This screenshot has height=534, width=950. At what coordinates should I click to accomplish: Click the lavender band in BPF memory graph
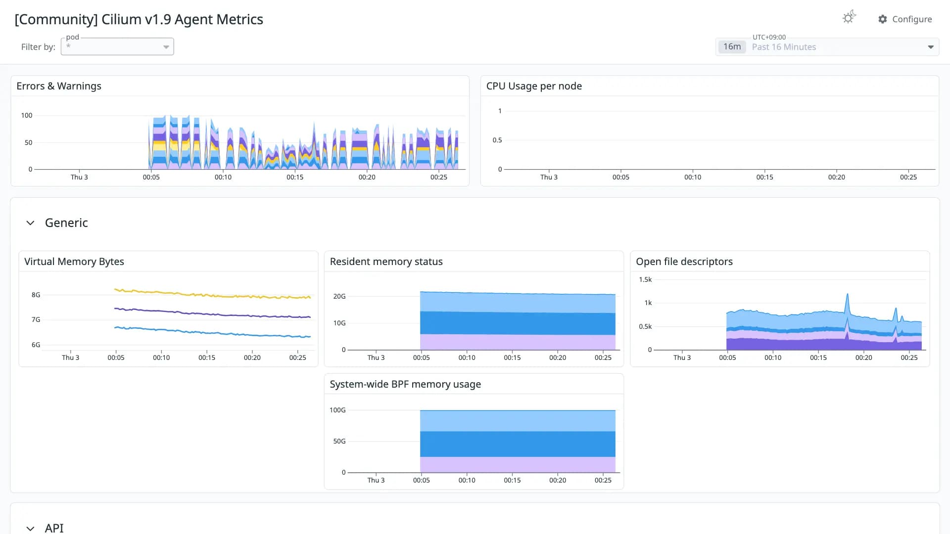(x=518, y=464)
